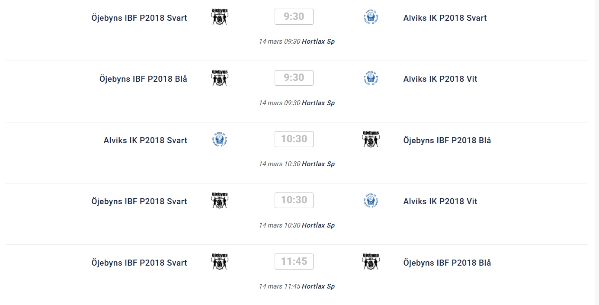Select away team Öjebyns IBF P2018 Blå at 11:45
The image size is (599, 305).
click(447, 263)
